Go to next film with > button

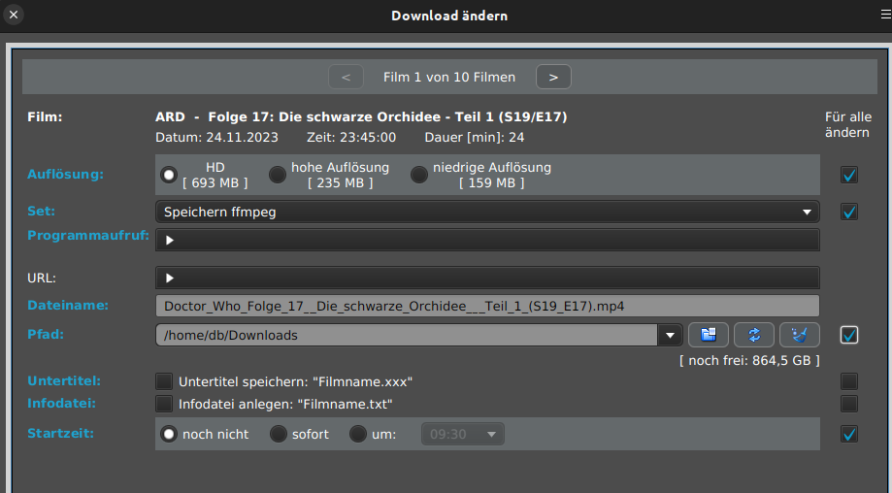coord(553,77)
